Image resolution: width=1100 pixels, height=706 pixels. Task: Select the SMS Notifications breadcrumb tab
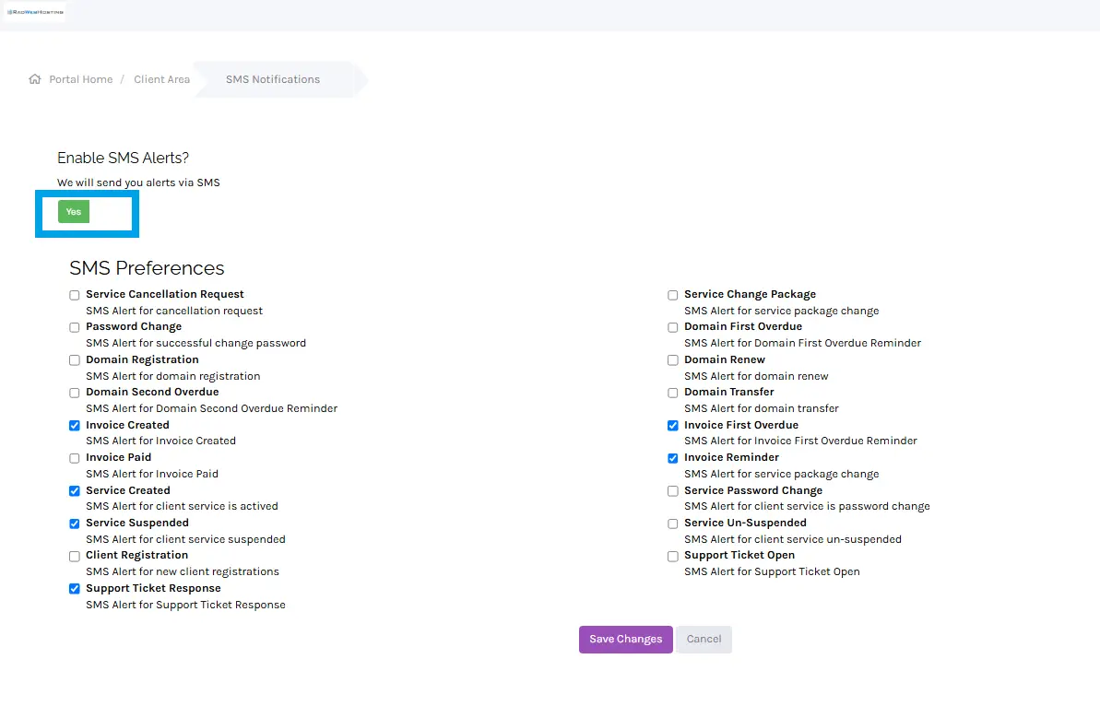point(273,80)
